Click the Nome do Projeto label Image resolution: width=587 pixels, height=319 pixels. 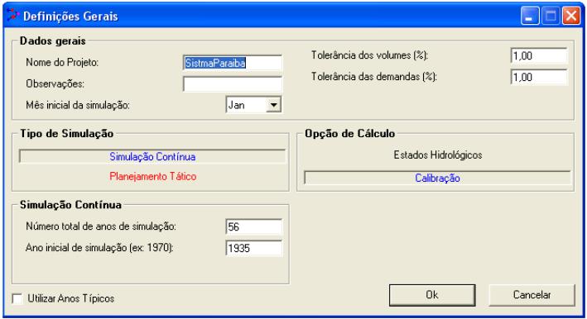62,62
